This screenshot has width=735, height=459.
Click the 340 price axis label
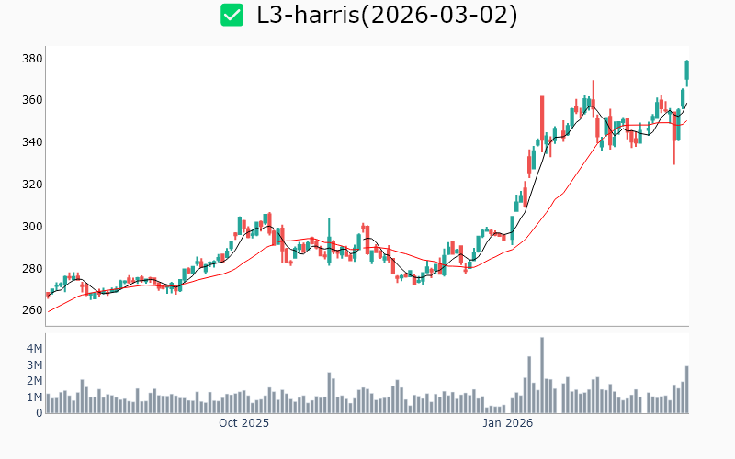[x=33, y=142]
